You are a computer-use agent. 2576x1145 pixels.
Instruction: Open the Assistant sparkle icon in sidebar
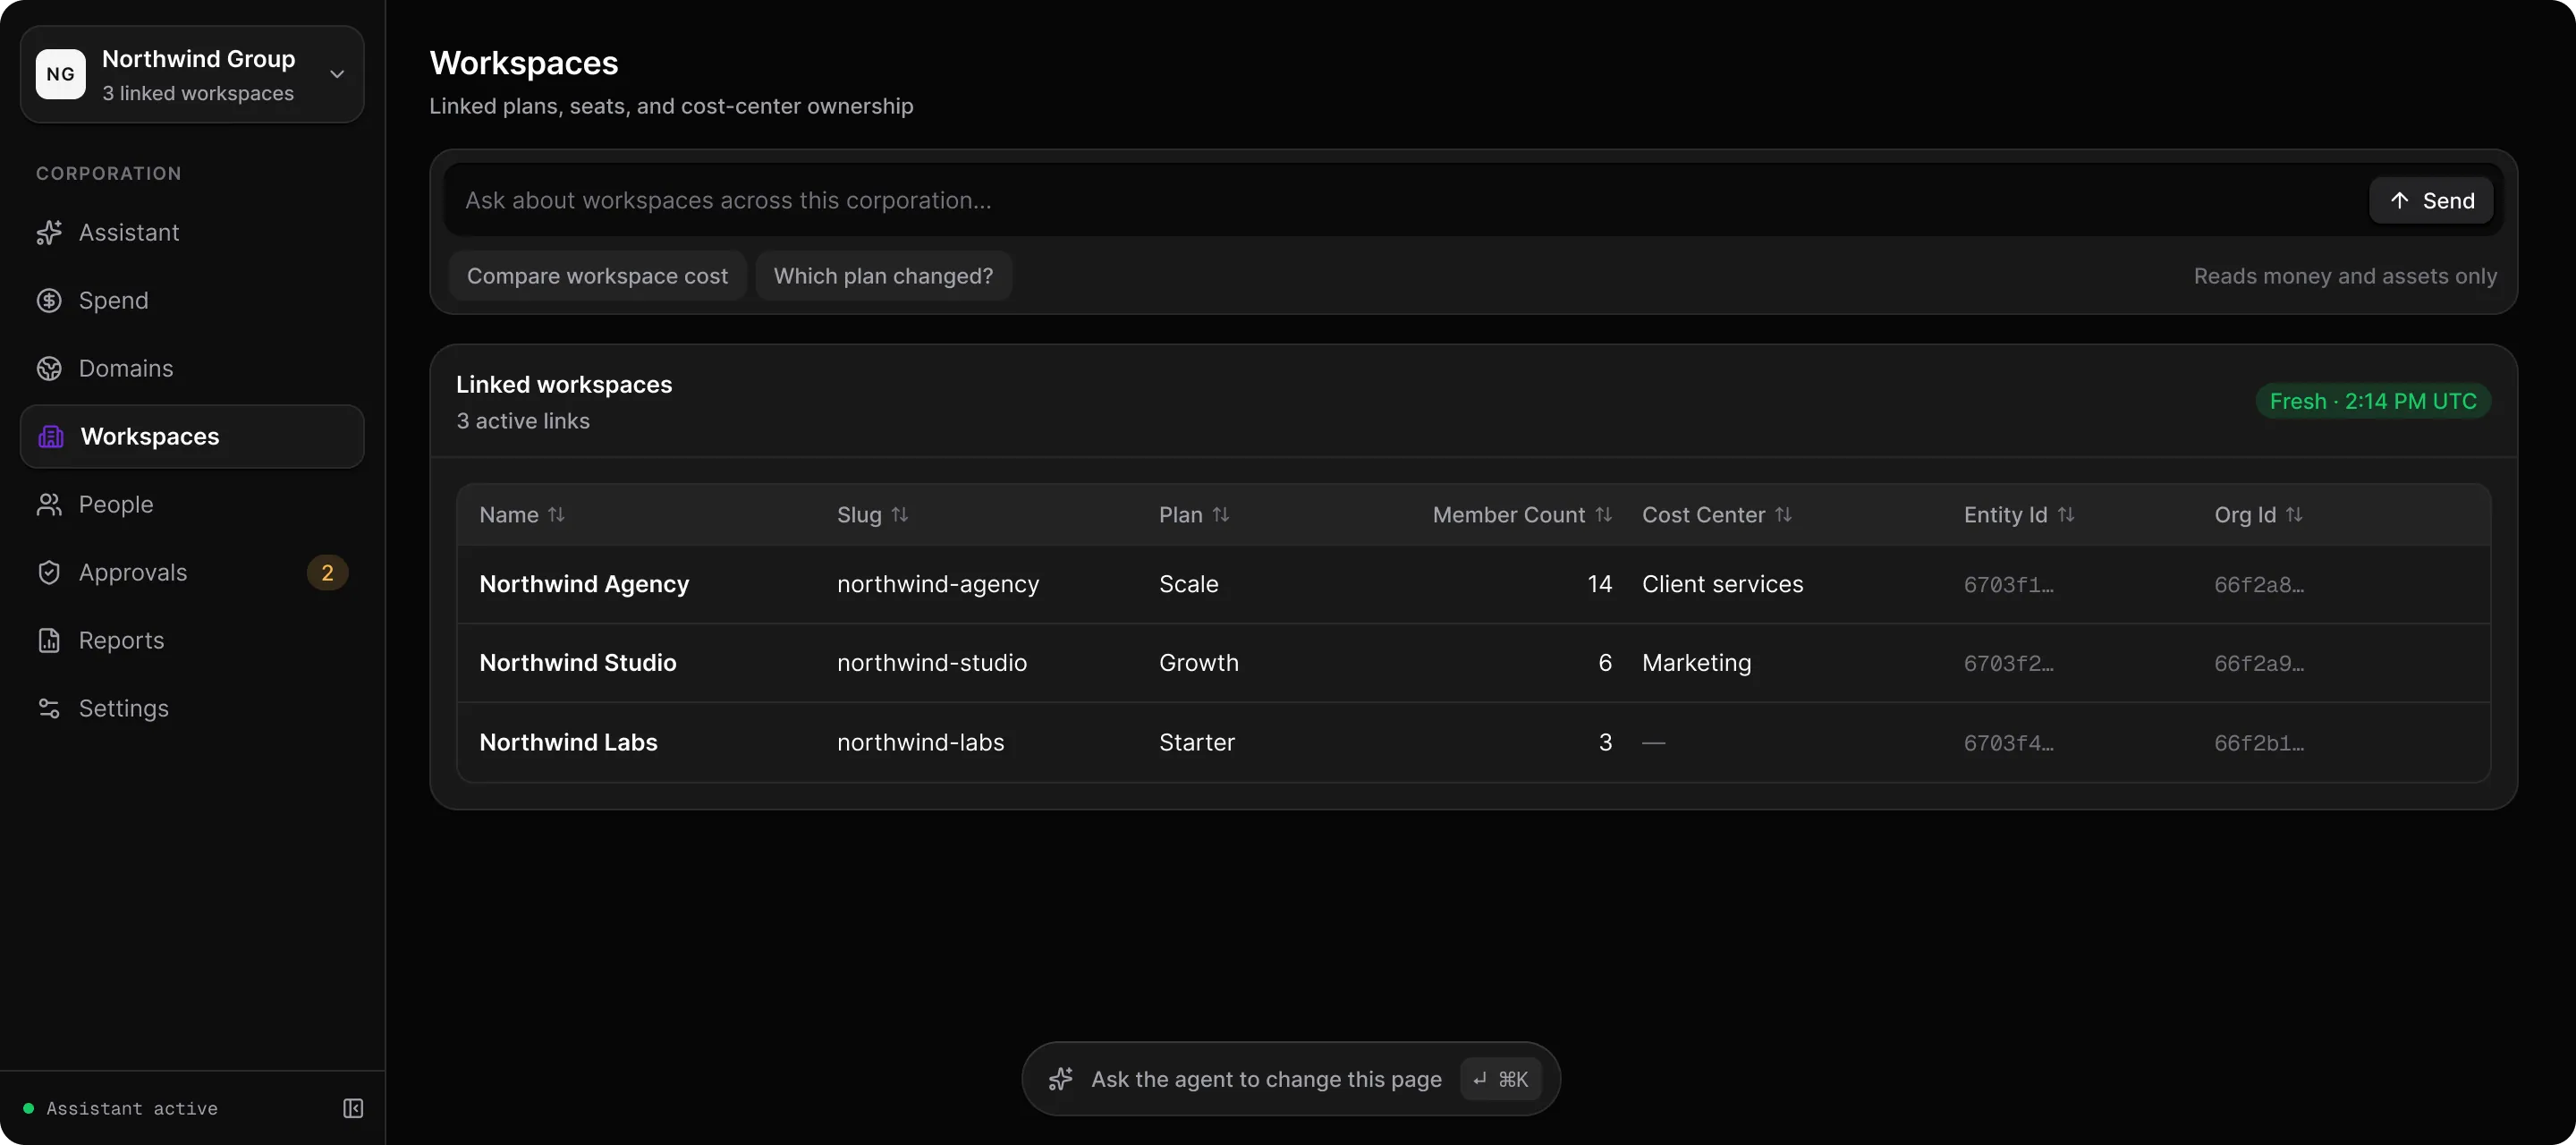(x=49, y=232)
